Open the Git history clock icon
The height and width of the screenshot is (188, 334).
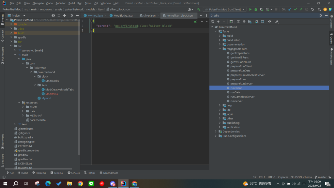307,9
